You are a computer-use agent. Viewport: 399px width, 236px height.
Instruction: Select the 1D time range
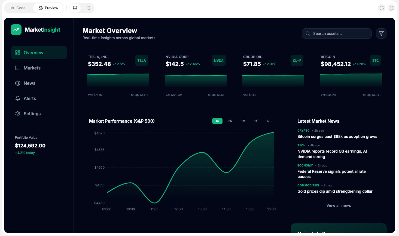217,121
